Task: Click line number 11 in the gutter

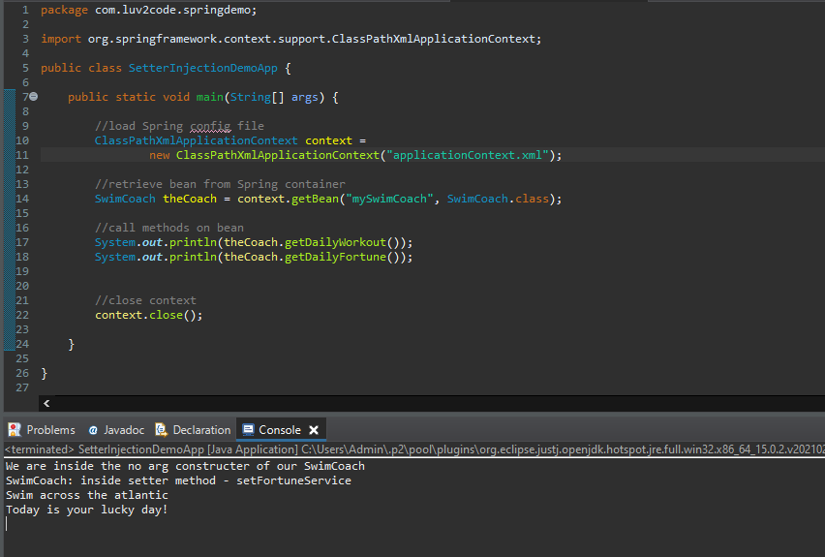Action: [22, 155]
